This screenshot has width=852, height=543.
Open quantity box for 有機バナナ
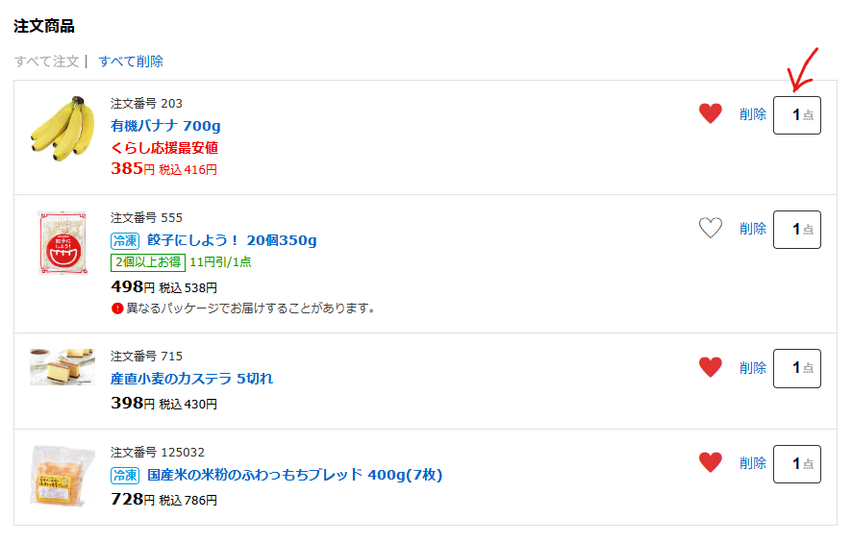[x=796, y=115]
